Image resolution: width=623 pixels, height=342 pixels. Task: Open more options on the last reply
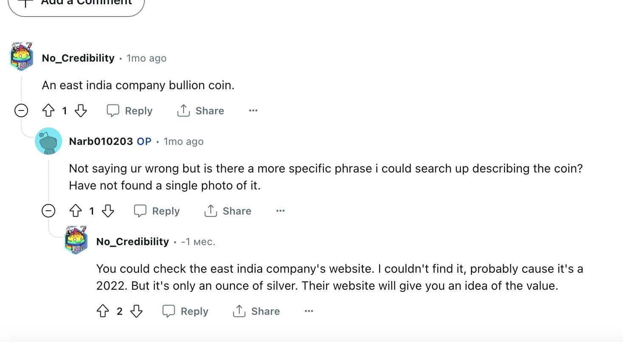coord(309,311)
